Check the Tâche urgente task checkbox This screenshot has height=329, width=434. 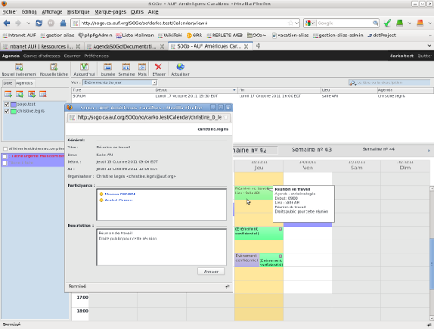point(4,156)
